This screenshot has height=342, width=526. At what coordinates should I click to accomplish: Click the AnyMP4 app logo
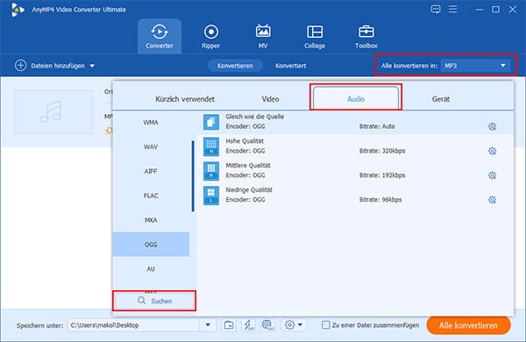[18, 10]
